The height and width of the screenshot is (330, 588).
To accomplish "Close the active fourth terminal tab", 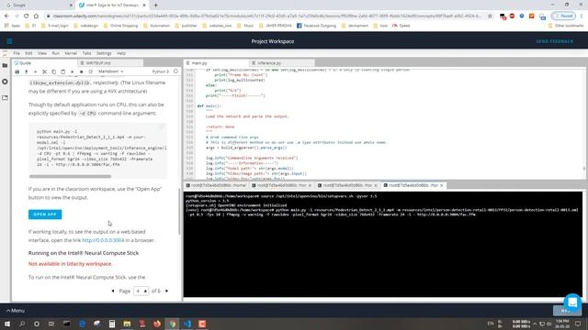I will click(x=441, y=185).
